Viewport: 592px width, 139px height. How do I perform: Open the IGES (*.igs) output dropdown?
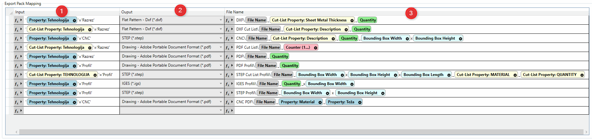click(x=221, y=83)
